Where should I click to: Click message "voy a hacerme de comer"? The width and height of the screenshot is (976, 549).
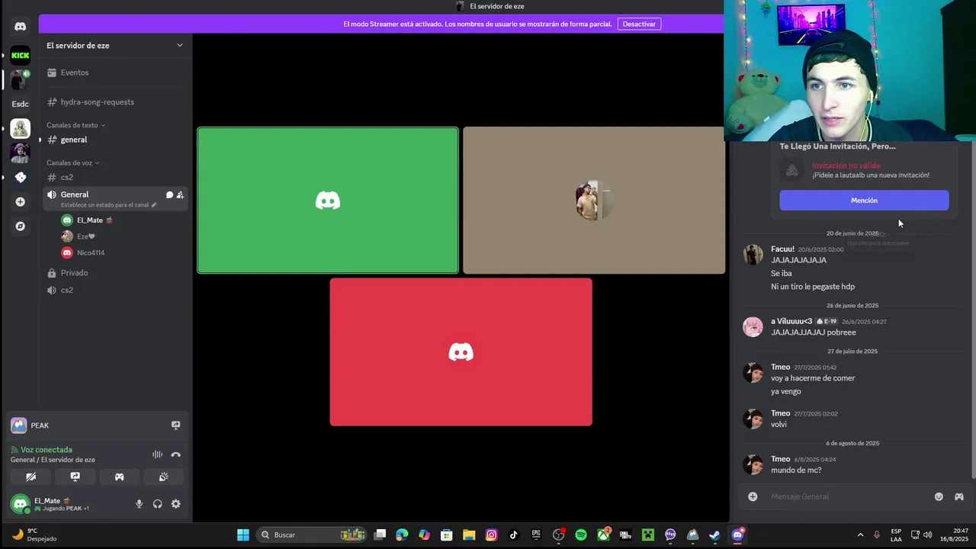[813, 378]
